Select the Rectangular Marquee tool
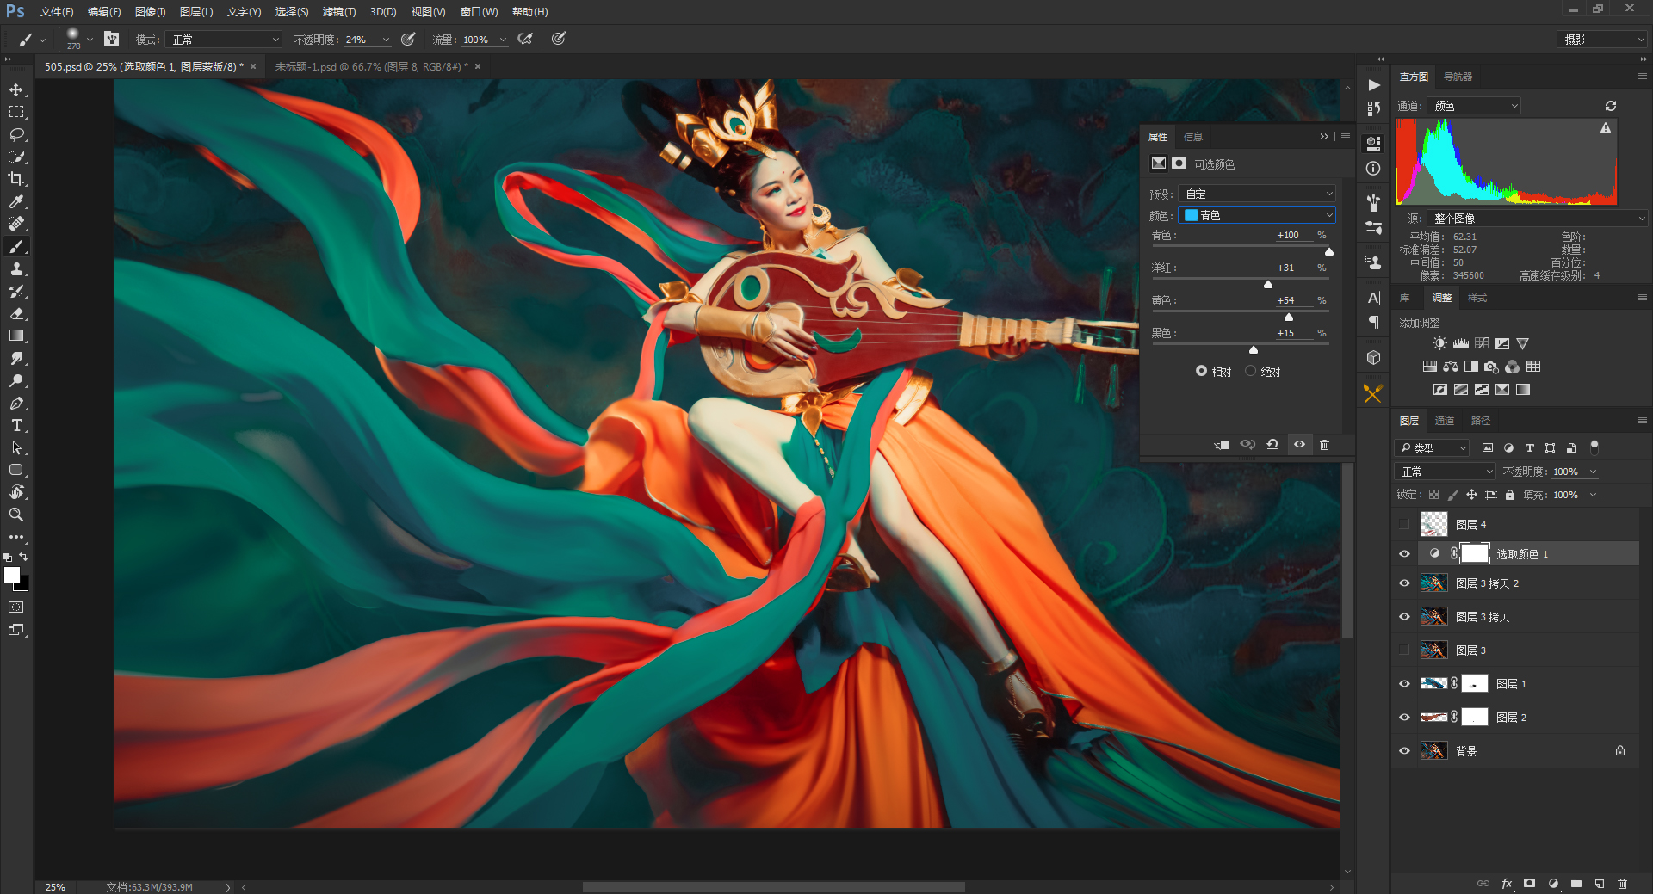Image resolution: width=1653 pixels, height=894 pixels. (16, 113)
